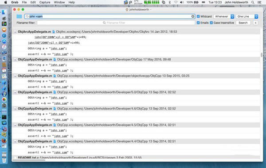Click project icon in the Developer/5.0/ObjCpp row
Viewport: 266px width, 168px height.
click(x=55, y=92)
